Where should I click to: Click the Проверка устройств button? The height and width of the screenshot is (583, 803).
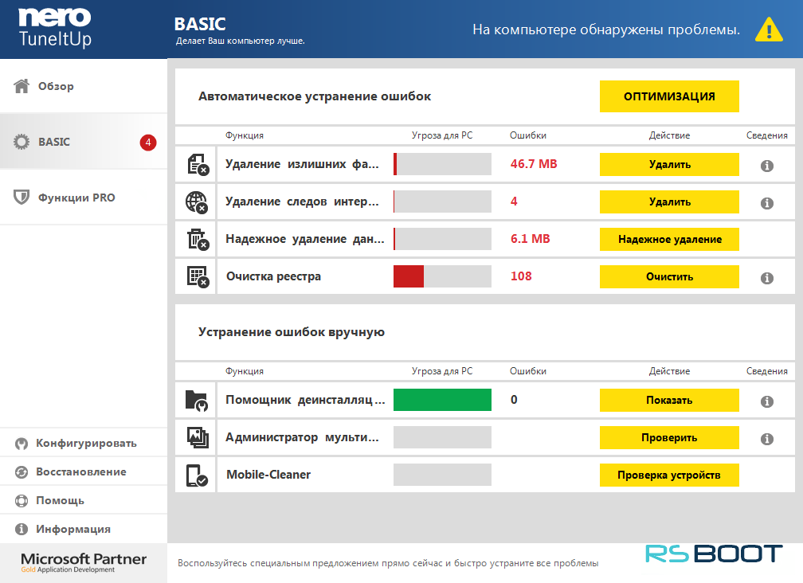[669, 475]
